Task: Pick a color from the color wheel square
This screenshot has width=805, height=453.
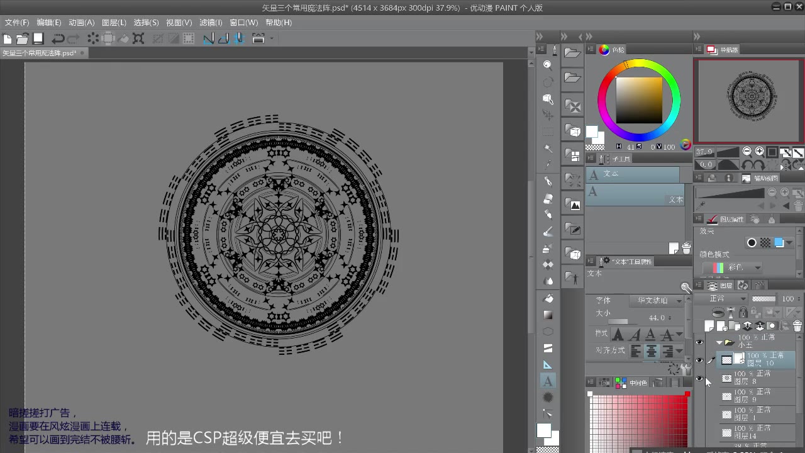Action: 638,101
